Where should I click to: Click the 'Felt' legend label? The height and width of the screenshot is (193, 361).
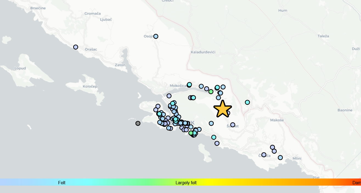pos(62,183)
